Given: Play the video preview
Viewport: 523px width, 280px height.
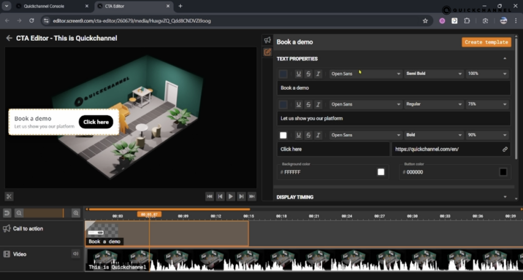Looking at the screenshot, I should pyautogui.click(x=230, y=196).
